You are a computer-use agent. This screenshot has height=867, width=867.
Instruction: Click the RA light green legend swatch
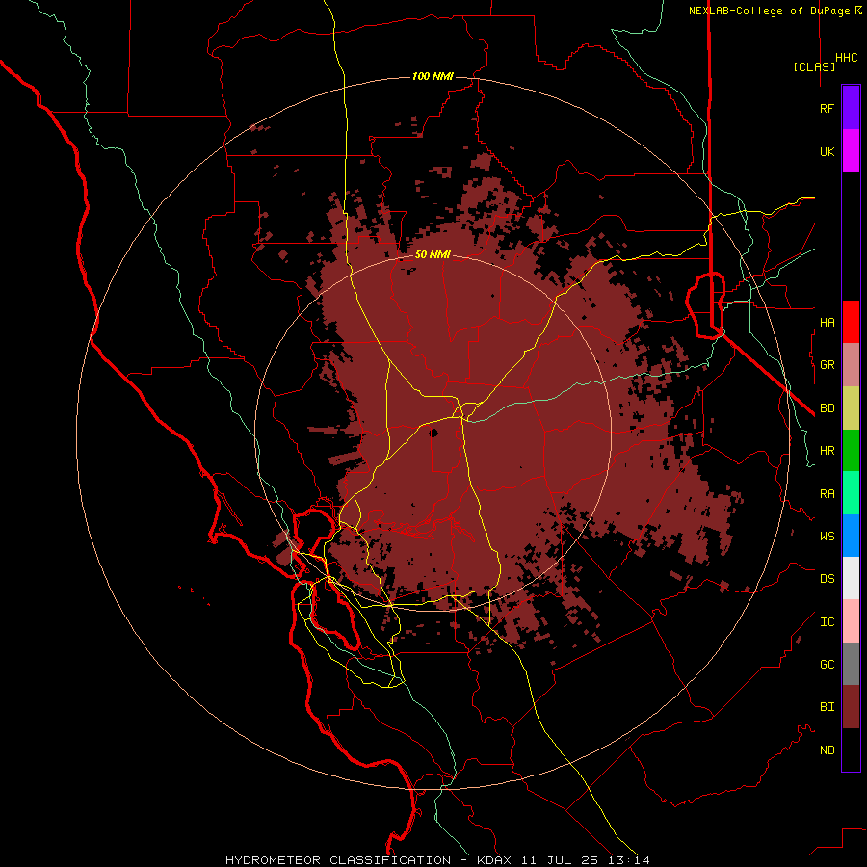pyautogui.click(x=851, y=493)
